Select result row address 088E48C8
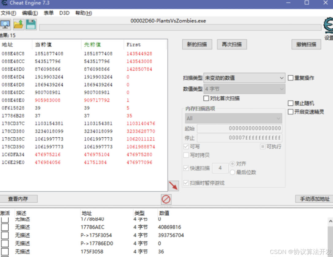Image resolution: width=333 pixels, height=257 pixels. (83, 54)
